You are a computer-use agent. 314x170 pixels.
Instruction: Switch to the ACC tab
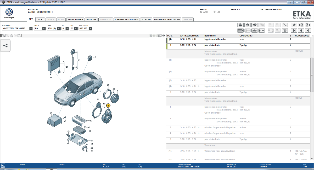click(x=41, y=20)
